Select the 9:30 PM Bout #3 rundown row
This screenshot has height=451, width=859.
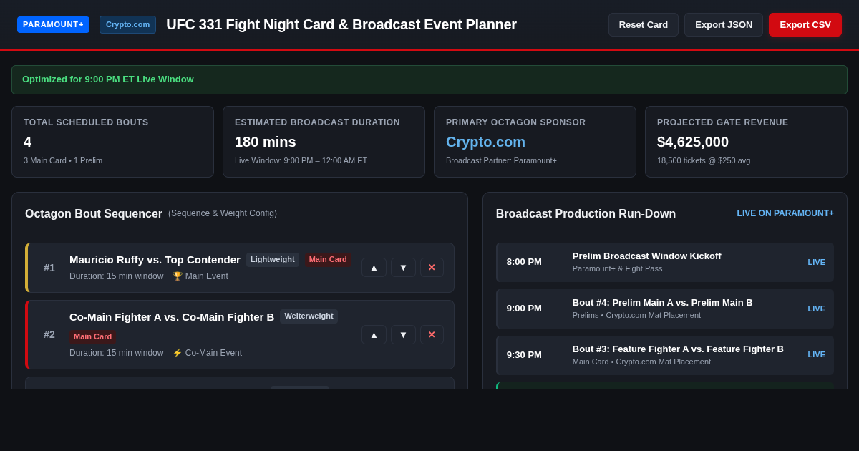tap(665, 355)
